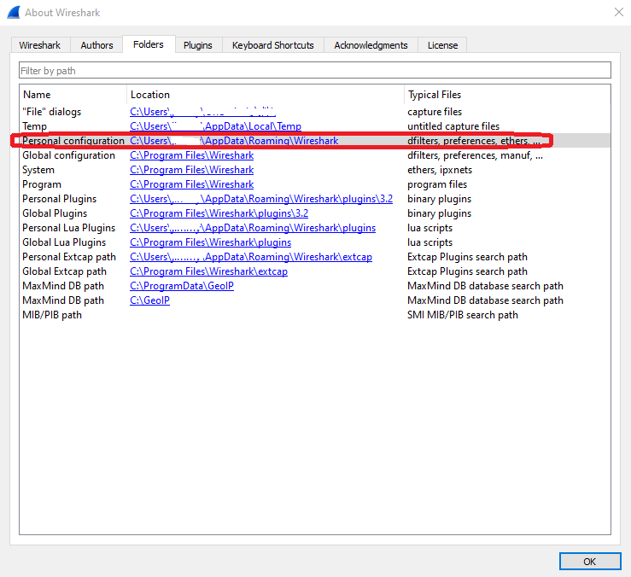
Task: Close the About Wireshark dialog
Action: [x=618, y=12]
